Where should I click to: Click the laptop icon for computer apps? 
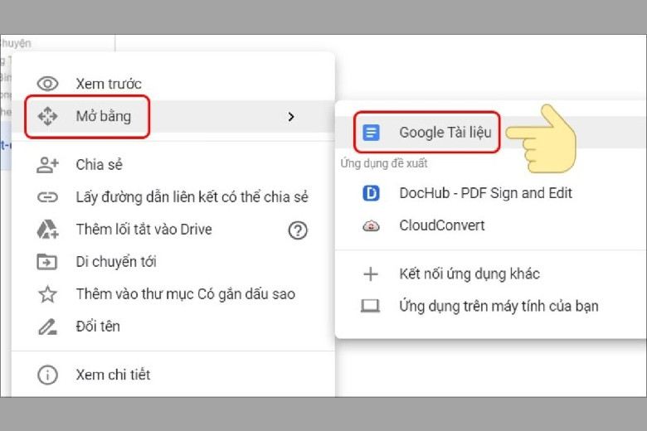(370, 306)
